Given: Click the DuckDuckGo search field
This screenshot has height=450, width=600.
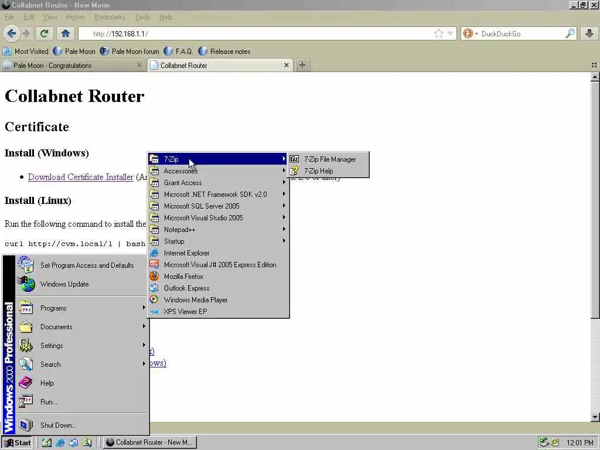Looking at the screenshot, I should [522, 33].
